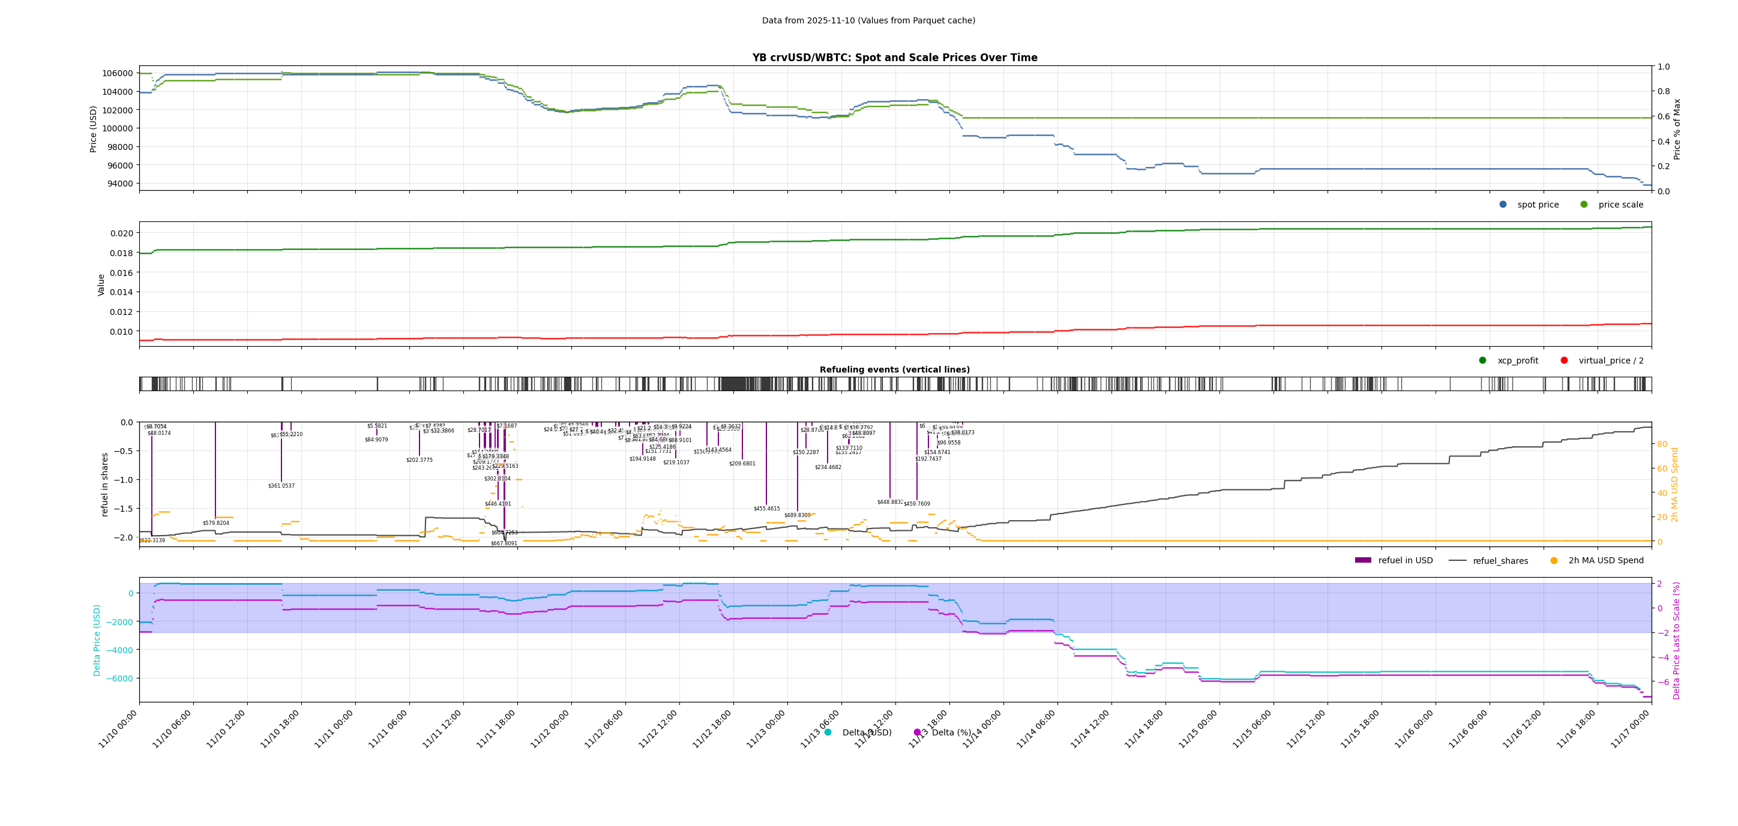
Task: Click the 11/17 00:00 x-axis tick label
Action: [x=1631, y=728]
